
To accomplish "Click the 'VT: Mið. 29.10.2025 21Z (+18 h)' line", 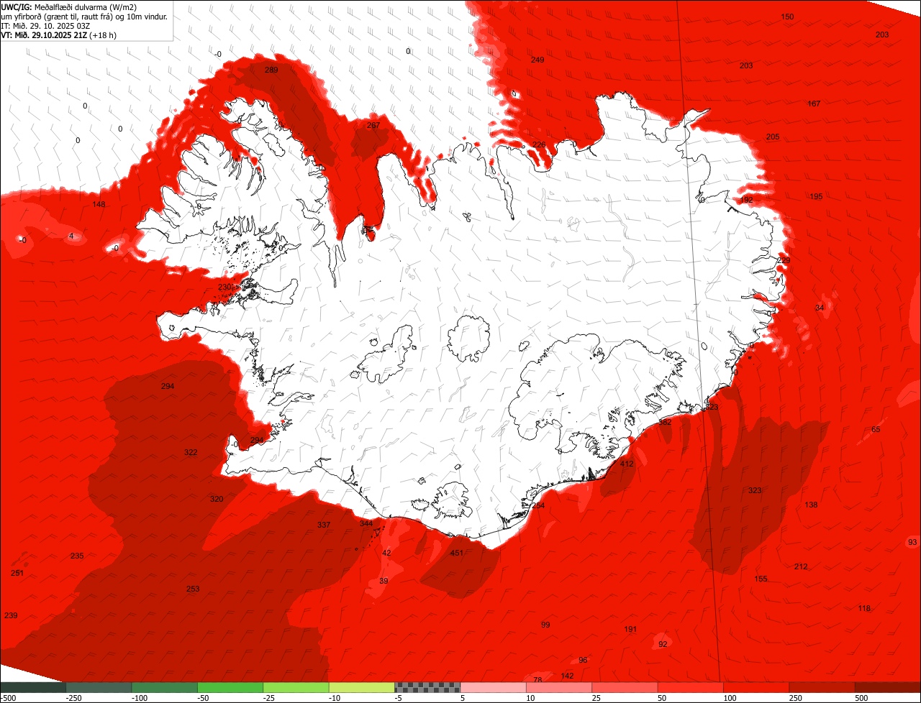I will [x=59, y=35].
